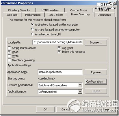119x116 pixels.
Task: Toggle the Log visits checkbox
Action: (59, 48)
